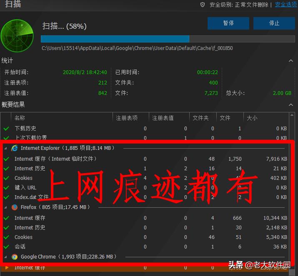
Task: Select the Google Chrome (1,993 项目) header
Action: click(x=68, y=256)
